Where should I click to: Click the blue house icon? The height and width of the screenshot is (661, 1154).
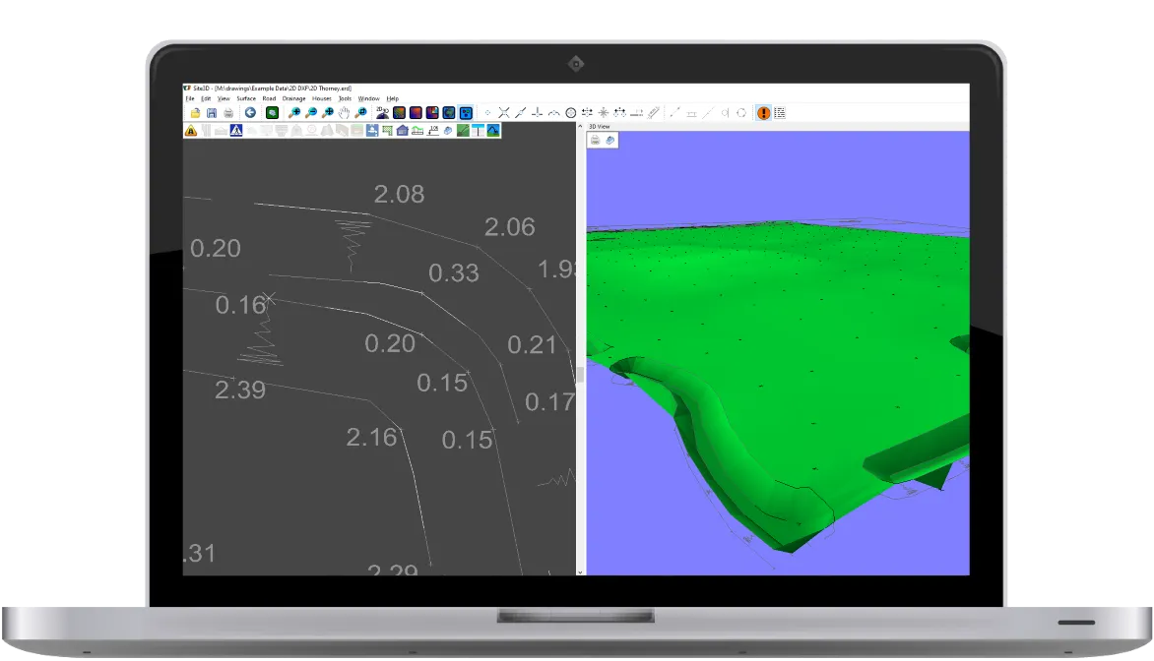point(403,131)
